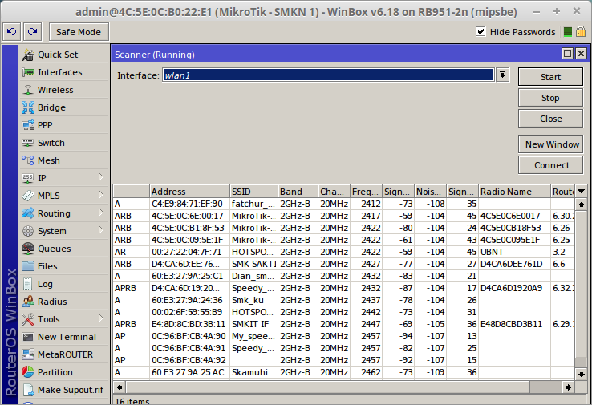Open the PPP icon
This screenshot has width=592, height=405.
(28, 125)
